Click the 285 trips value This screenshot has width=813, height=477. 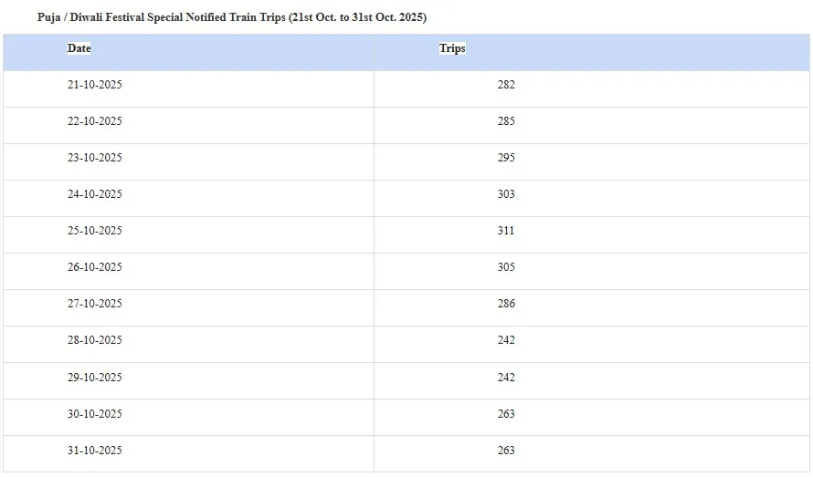click(x=506, y=121)
